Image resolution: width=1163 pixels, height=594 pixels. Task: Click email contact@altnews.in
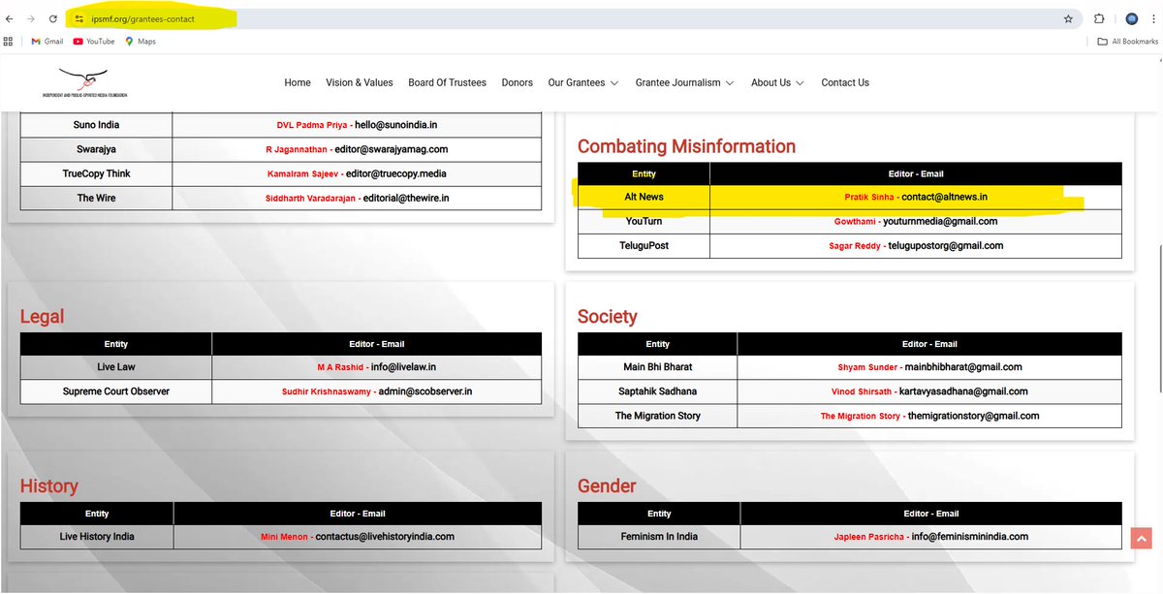click(945, 197)
